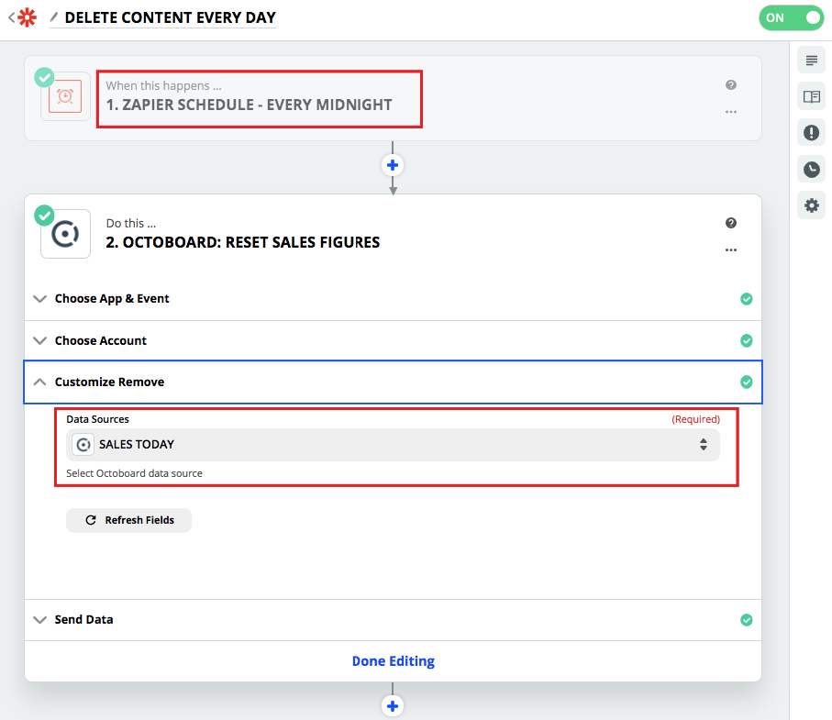Collapse the Customize Remove section
The height and width of the screenshot is (720, 832).
[393, 382]
